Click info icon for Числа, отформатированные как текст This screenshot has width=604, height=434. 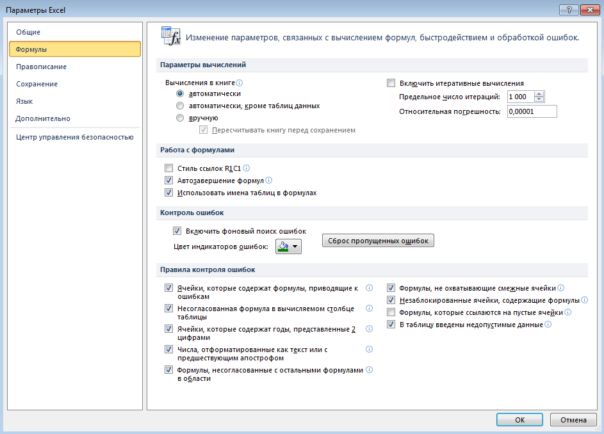(369, 350)
